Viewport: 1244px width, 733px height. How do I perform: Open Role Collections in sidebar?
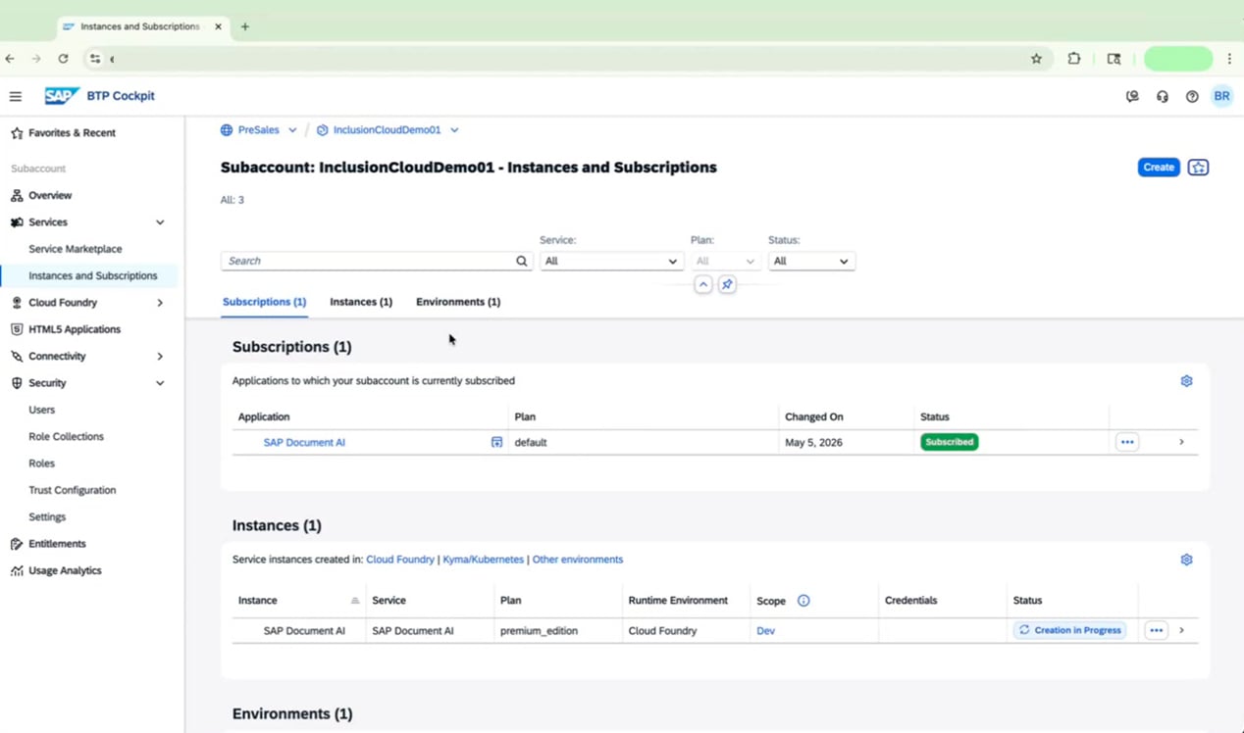point(66,437)
